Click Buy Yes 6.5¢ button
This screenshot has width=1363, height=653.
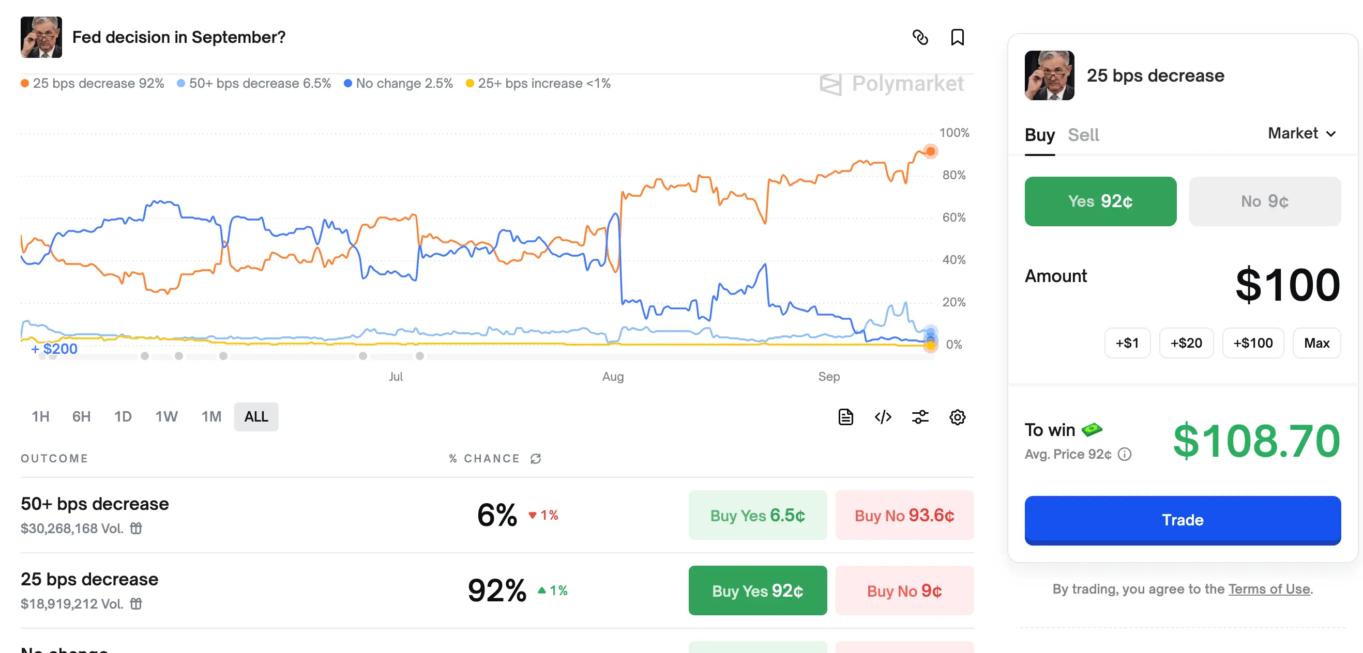[758, 515]
